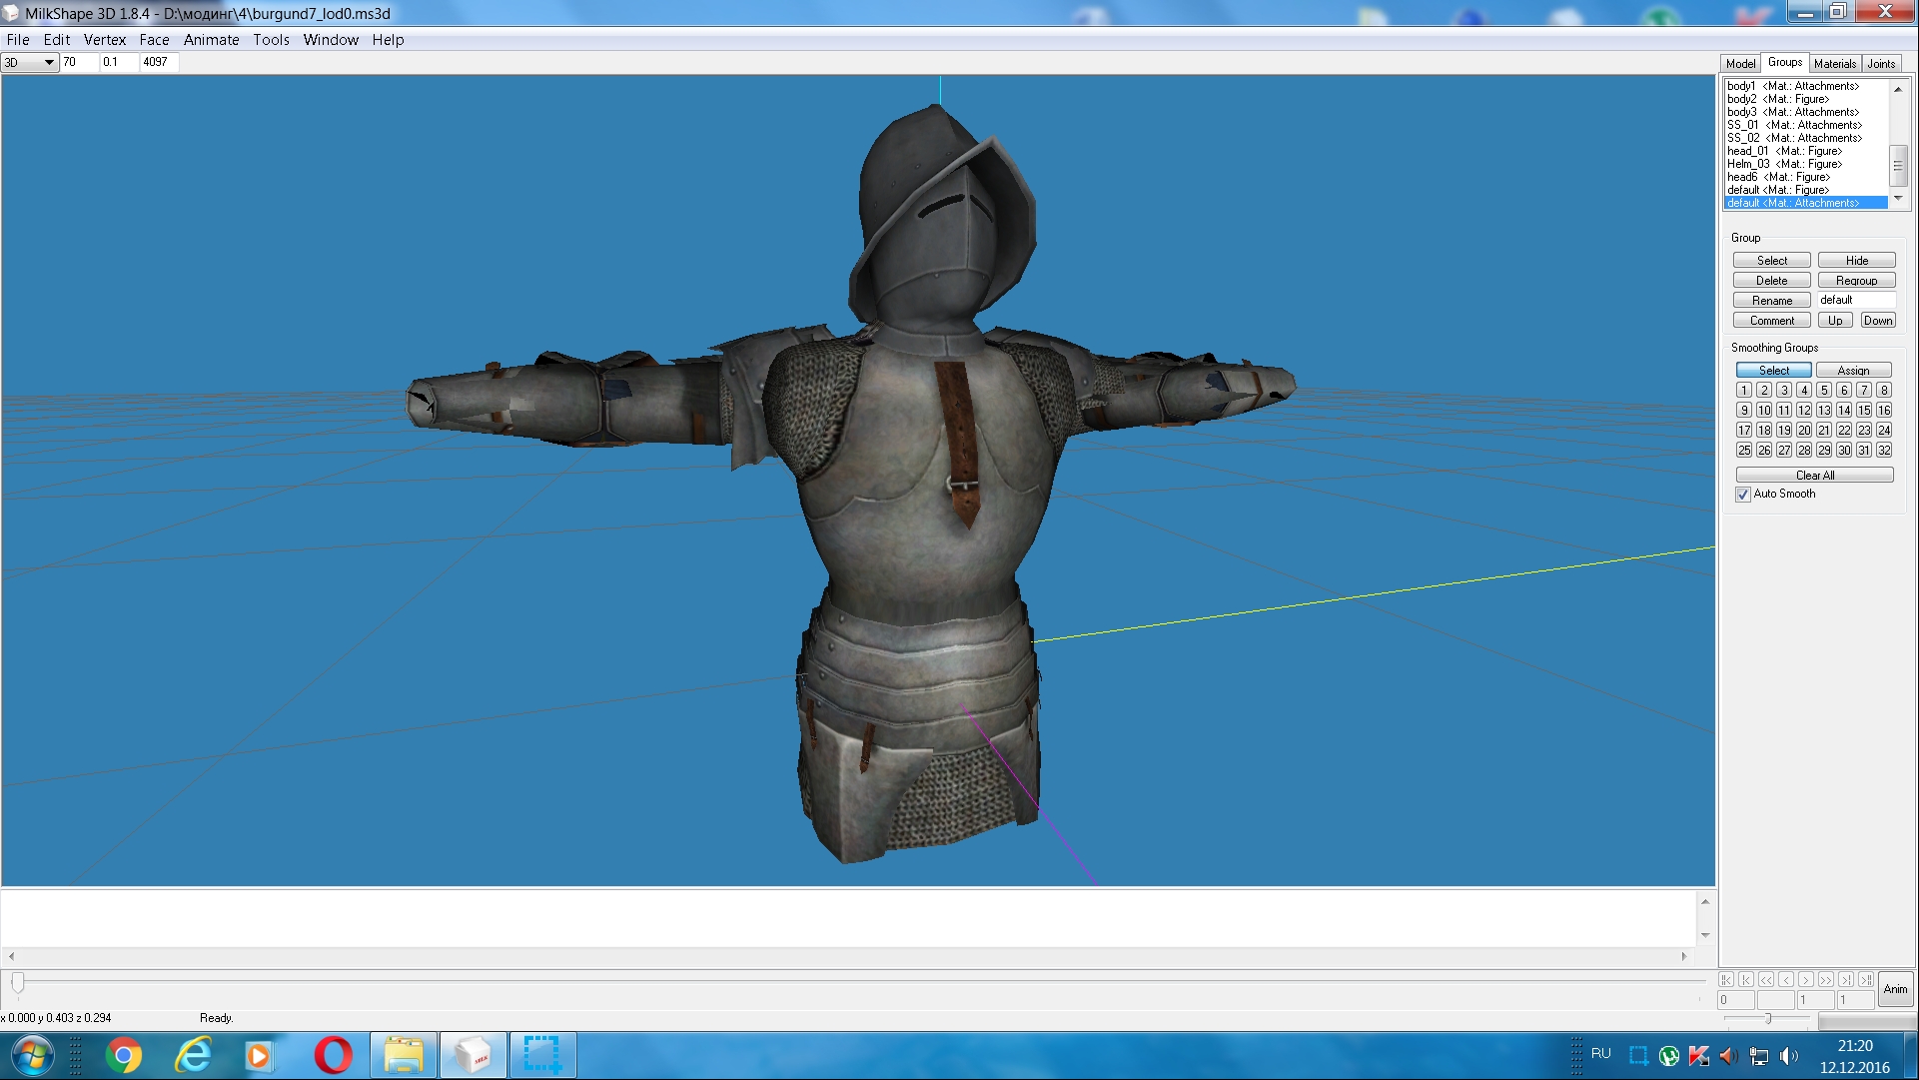Screen dimensions: 1919x1080
Task: Open the Kaspersky tray icon
Action: click(1698, 1055)
